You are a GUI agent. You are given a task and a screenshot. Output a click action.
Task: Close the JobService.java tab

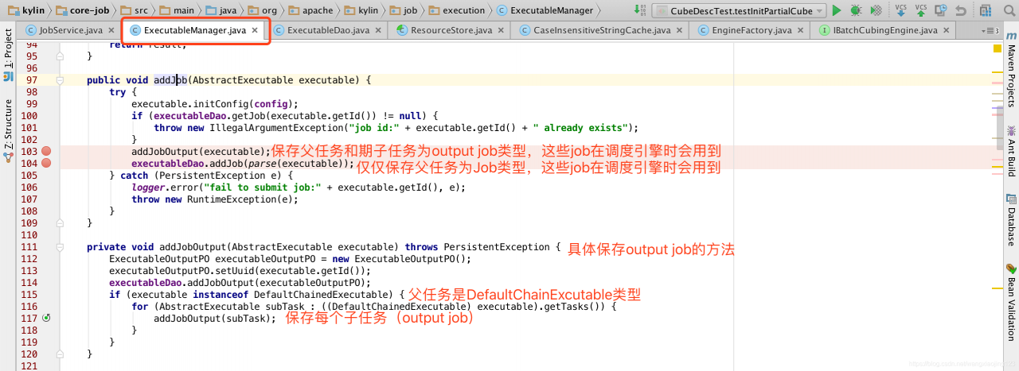(110, 30)
